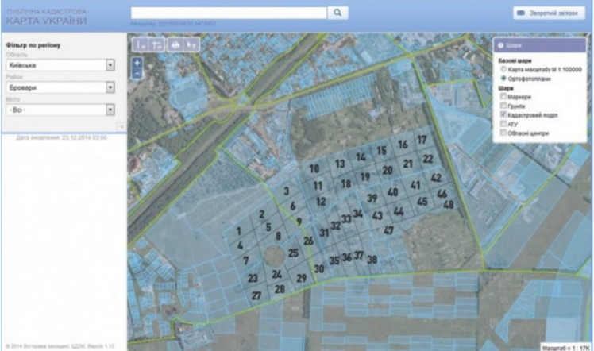Uncheck the Кадастровий поділ layer

click(503, 115)
